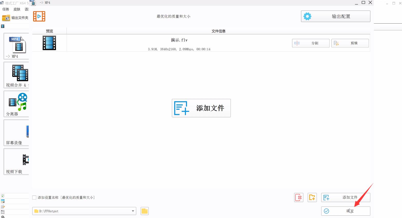
Task: Open the picture category landscape icon
Action: (x=3, y=201)
